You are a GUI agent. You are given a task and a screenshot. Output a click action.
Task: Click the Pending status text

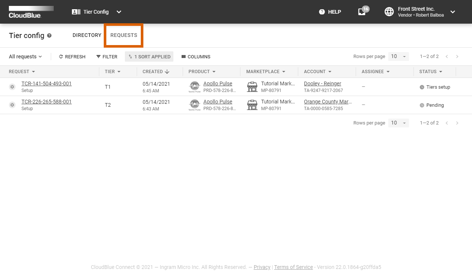click(435, 105)
